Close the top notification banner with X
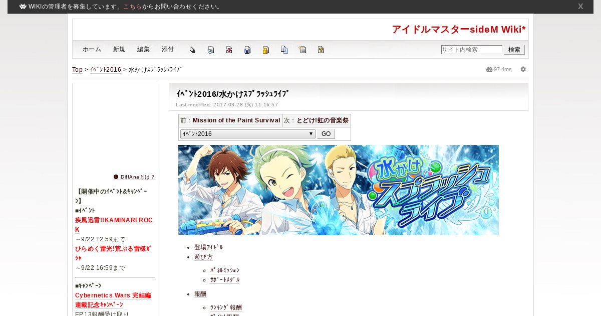This screenshot has width=601, height=316. click(x=580, y=7)
